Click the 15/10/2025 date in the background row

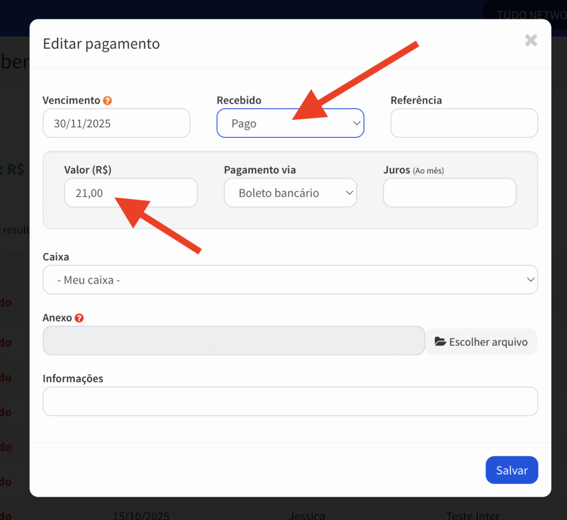[x=141, y=516]
